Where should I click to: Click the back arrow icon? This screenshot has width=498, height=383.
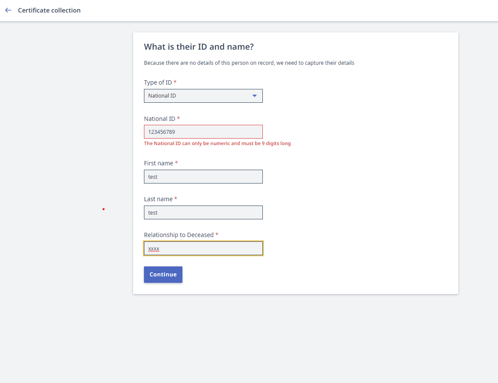pos(8,10)
